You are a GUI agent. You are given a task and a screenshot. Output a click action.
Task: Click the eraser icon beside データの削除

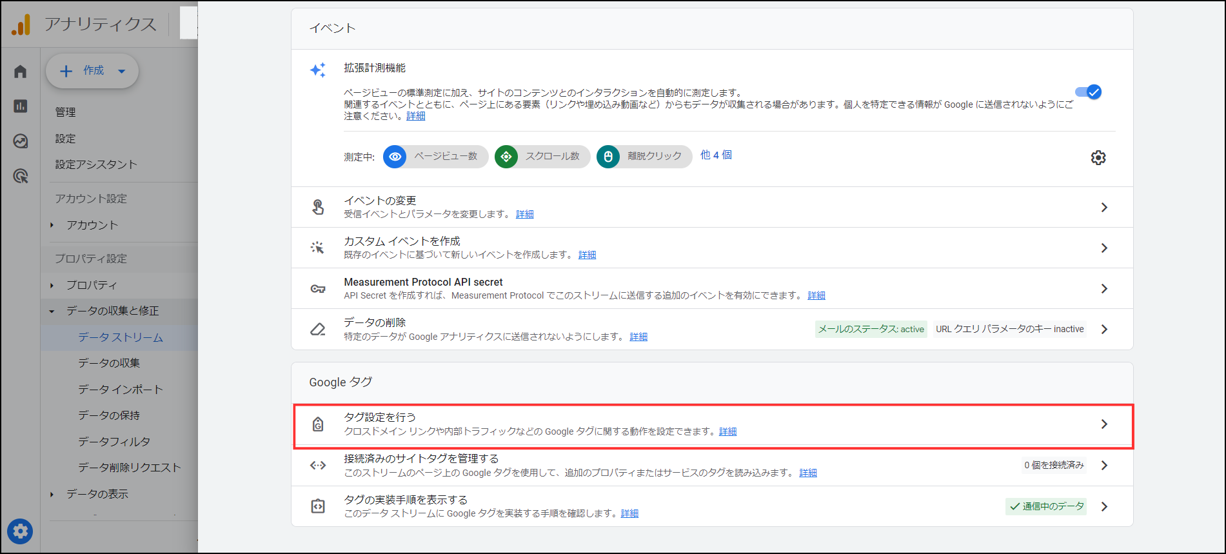[318, 329]
